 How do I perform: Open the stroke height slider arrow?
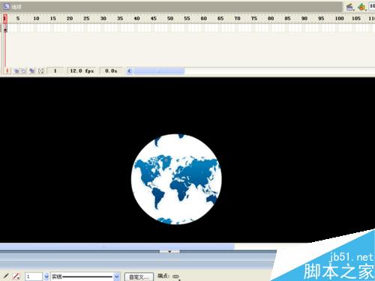[x=46, y=277]
